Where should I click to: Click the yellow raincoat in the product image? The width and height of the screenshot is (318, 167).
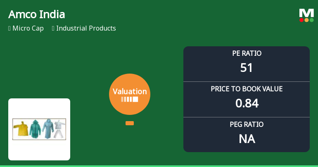coord(20,129)
